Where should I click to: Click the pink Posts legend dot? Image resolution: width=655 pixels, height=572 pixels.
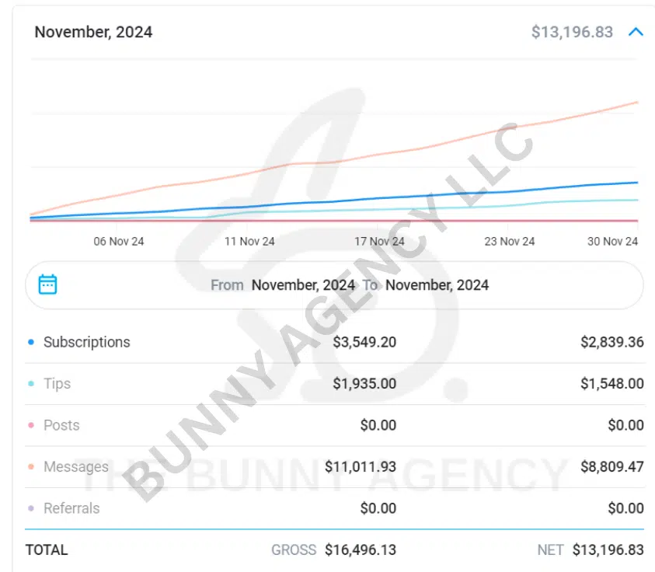click(x=30, y=425)
